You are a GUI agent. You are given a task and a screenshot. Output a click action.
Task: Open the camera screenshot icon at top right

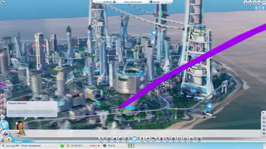coord(250,2)
